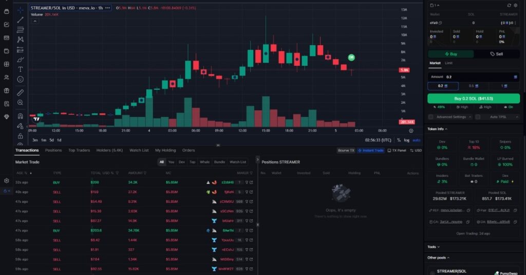Image resolution: width=526 pixels, height=275 pixels.
Task: Open the diamond icon in sidebar
Action: (6, 117)
